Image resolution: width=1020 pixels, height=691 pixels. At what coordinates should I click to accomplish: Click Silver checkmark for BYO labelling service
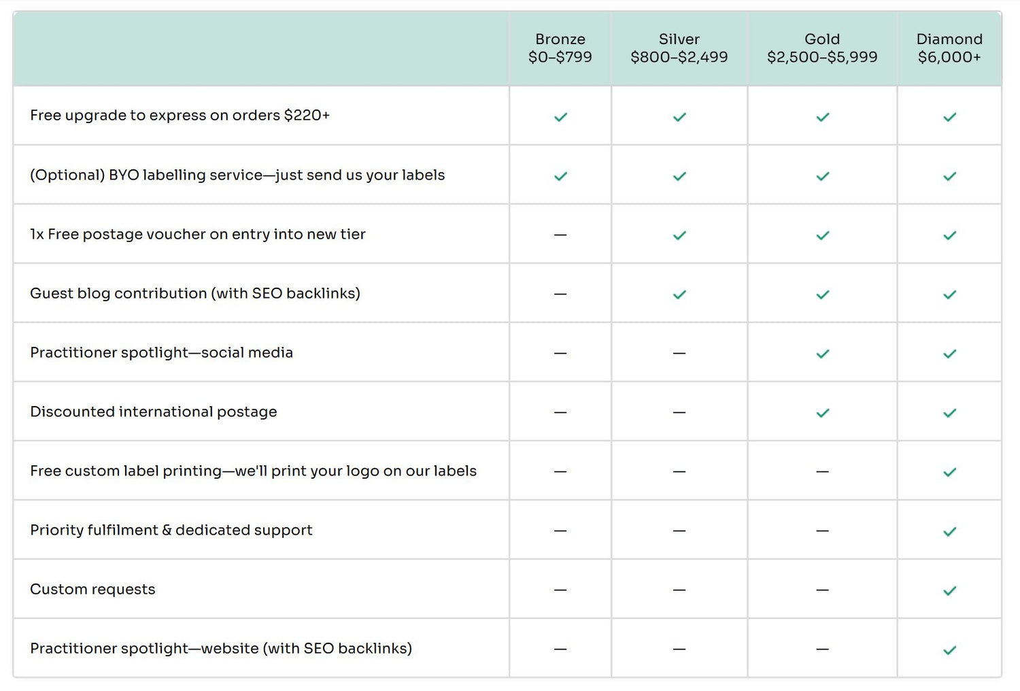click(679, 176)
